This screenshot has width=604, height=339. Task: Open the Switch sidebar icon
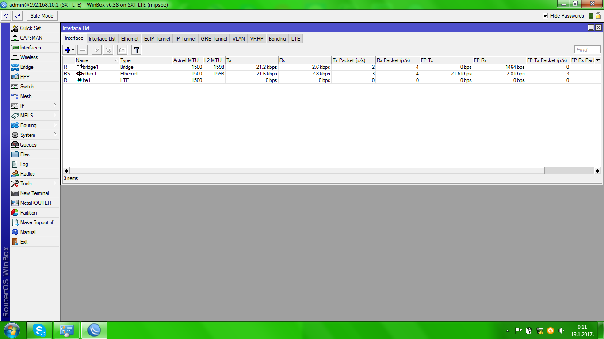[15, 87]
